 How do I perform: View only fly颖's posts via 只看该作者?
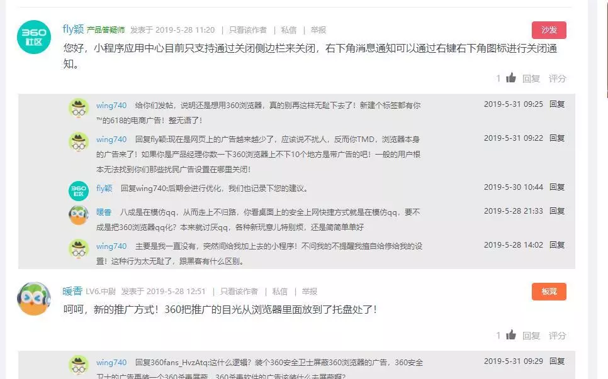tap(248, 30)
